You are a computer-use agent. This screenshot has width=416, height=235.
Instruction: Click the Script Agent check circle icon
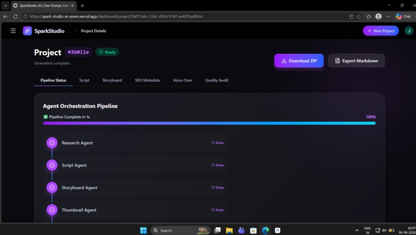point(52,165)
